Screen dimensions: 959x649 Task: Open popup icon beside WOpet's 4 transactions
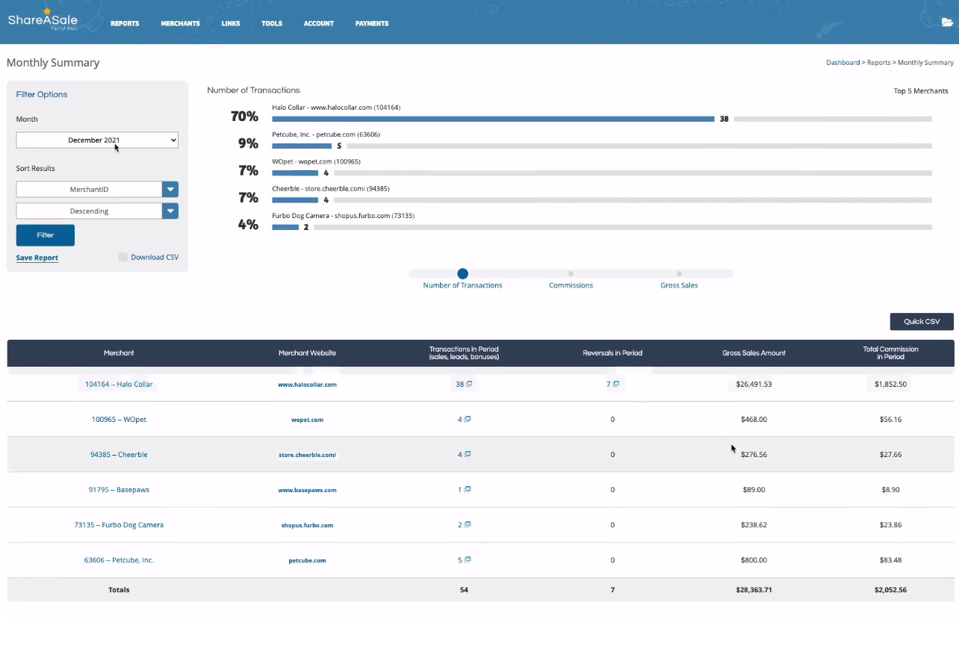pos(468,419)
